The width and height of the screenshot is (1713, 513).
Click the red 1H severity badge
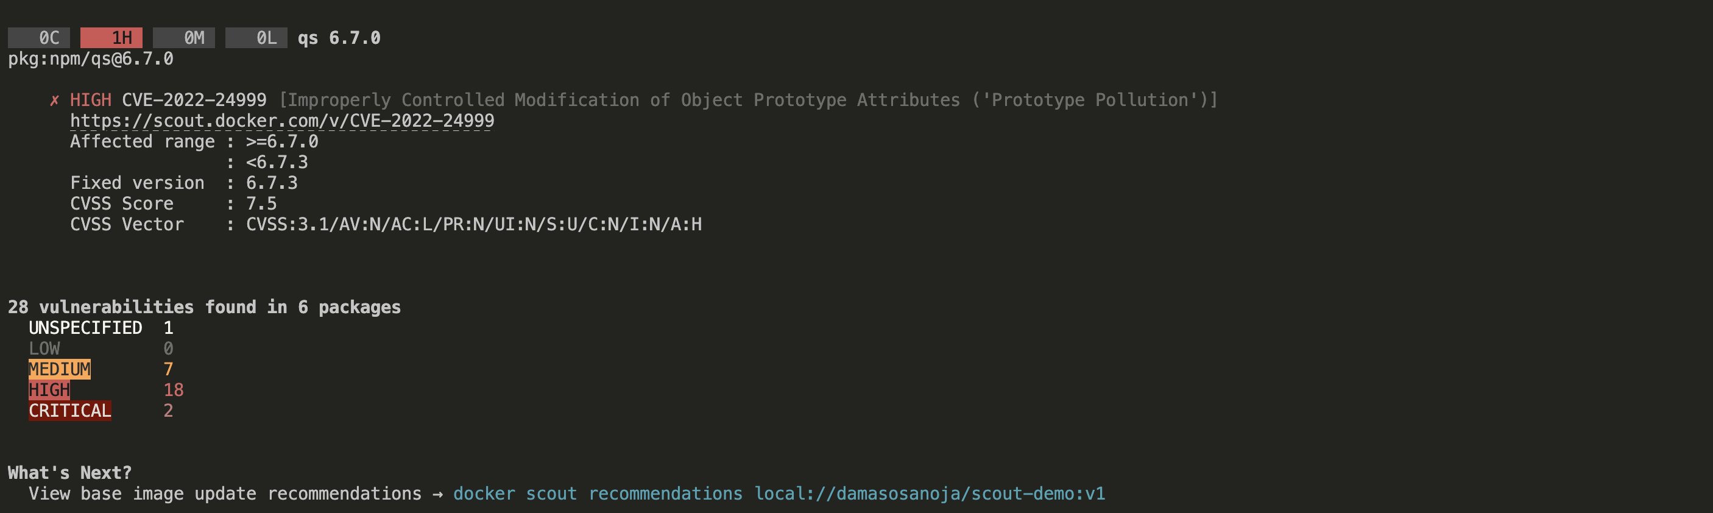111,38
